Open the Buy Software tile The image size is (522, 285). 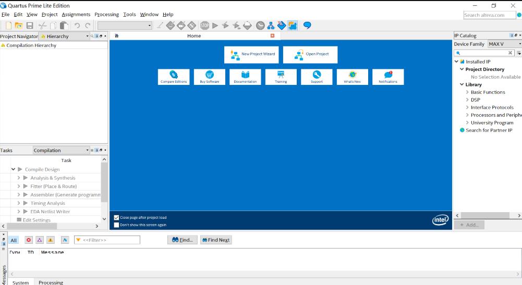point(210,77)
